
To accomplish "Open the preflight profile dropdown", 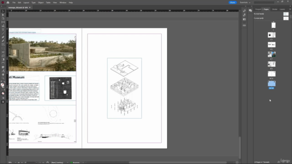I will [68, 163].
